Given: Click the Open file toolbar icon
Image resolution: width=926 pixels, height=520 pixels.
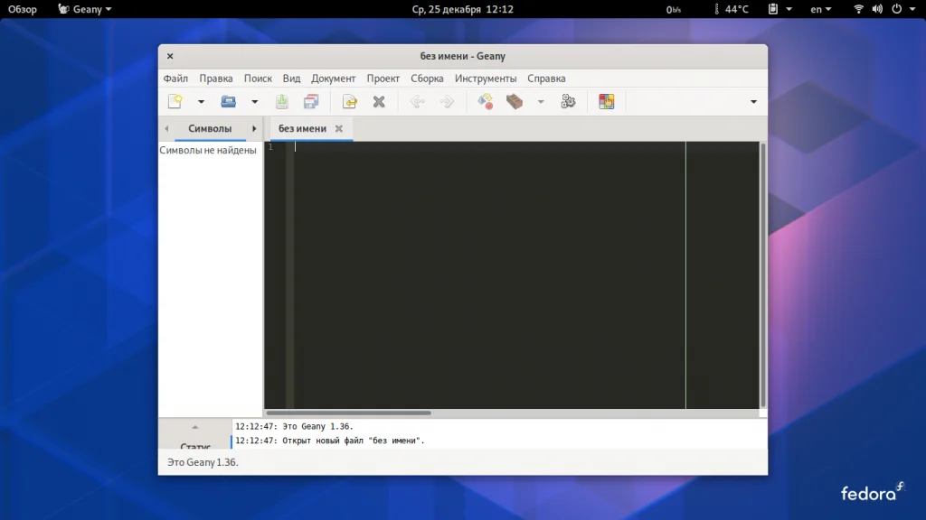Looking at the screenshot, I should pos(229,102).
